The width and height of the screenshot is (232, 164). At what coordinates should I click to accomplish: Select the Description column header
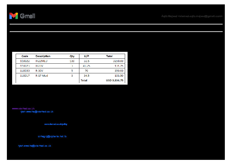click(43, 56)
